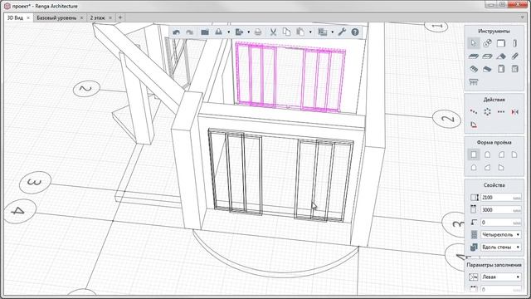Viewport: 531px width, 299px height.
Task: Click the 3000 width field
Action: [501, 210]
